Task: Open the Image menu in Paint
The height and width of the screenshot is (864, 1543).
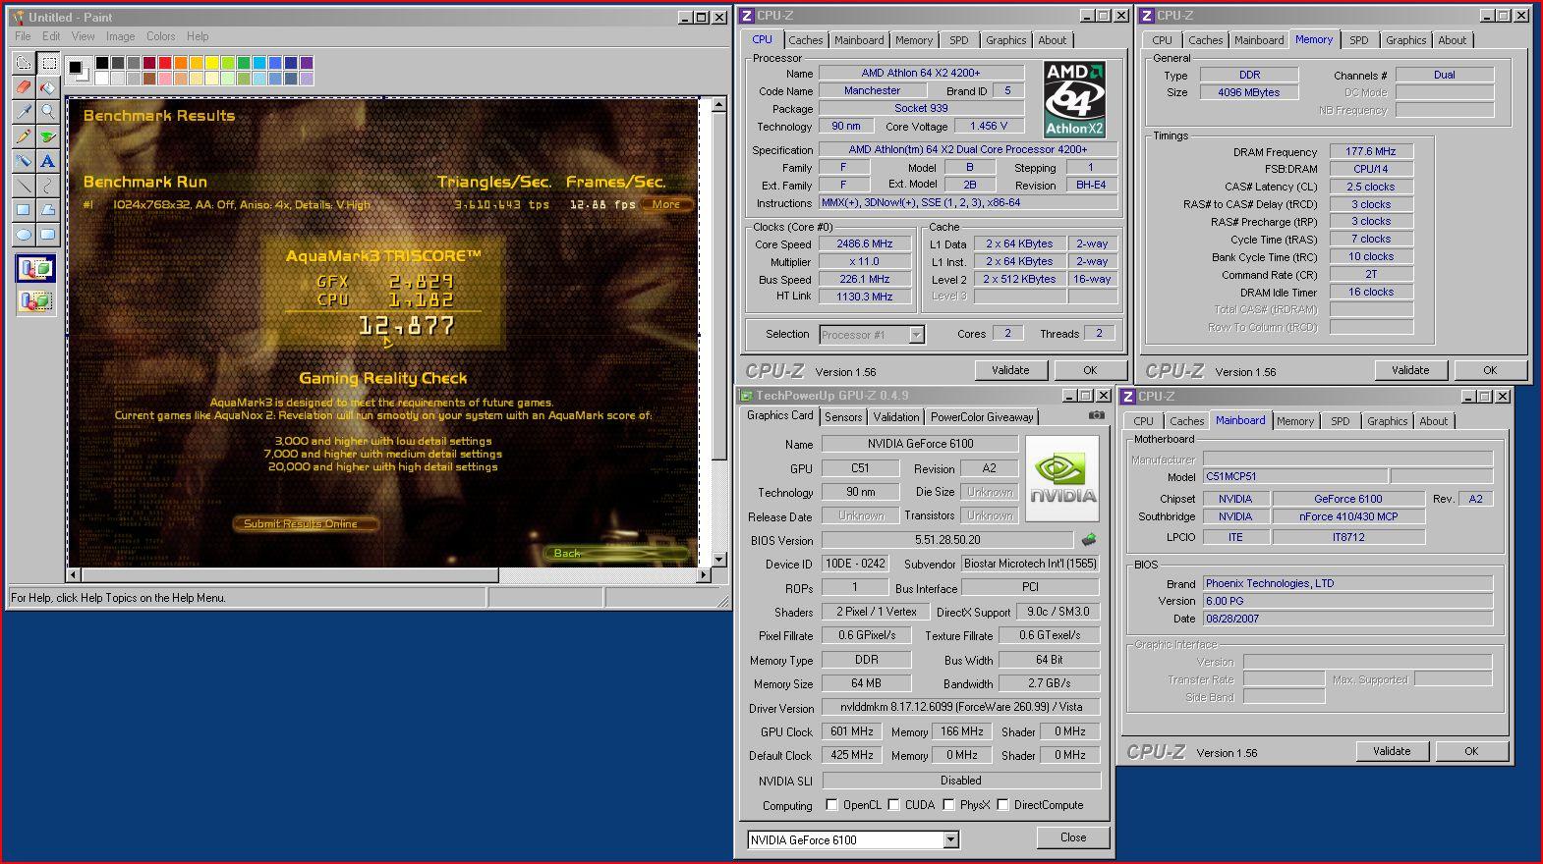Action: [x=120, y=36]
